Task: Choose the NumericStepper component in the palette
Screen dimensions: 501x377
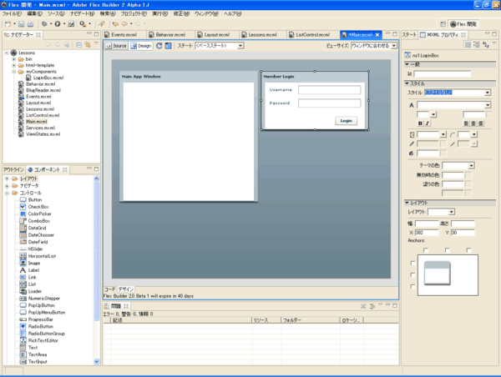Action: [45, 296]
